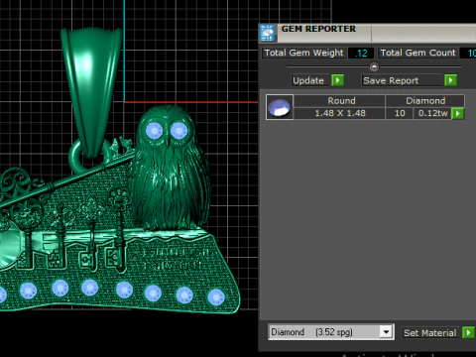Click the Save Report button
This screenshot has height=357, width=476.
(x=403, y=80)
